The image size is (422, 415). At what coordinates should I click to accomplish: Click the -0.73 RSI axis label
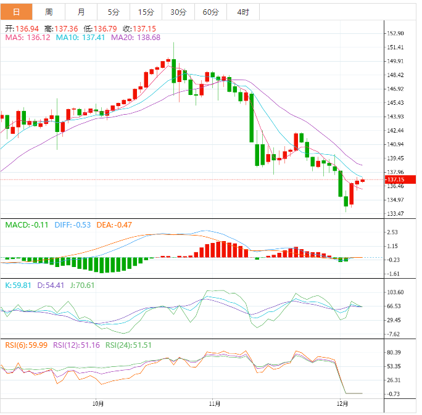point(393,394)
